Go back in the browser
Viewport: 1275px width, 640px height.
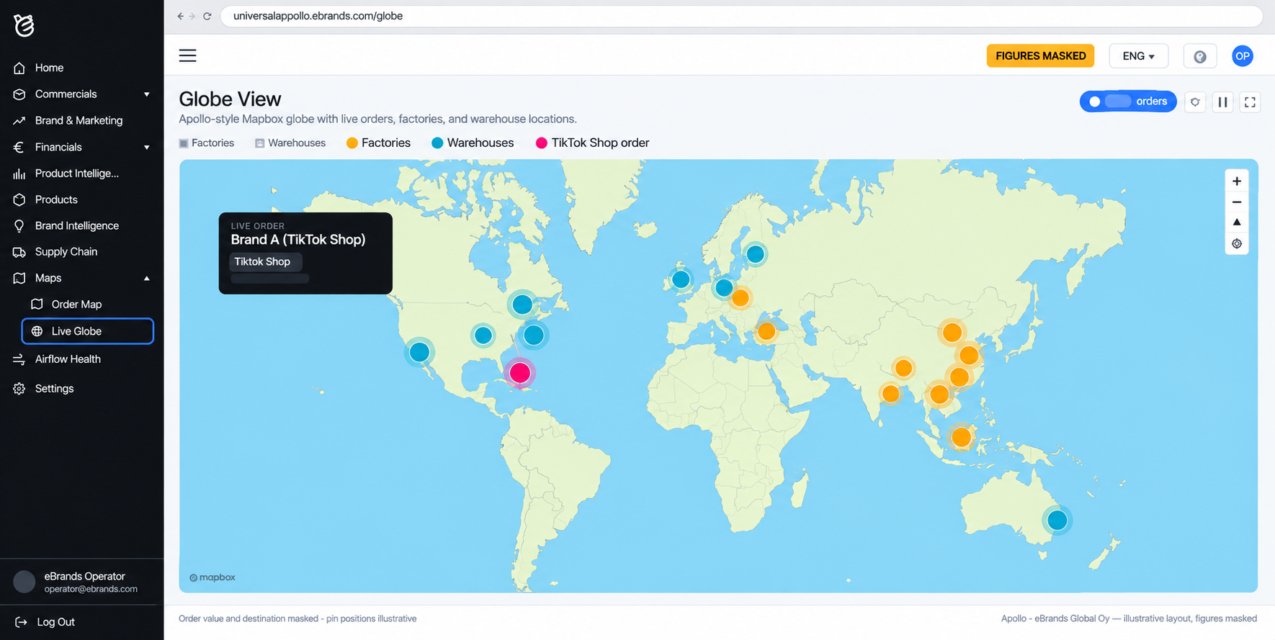click(x=180, y=16)
